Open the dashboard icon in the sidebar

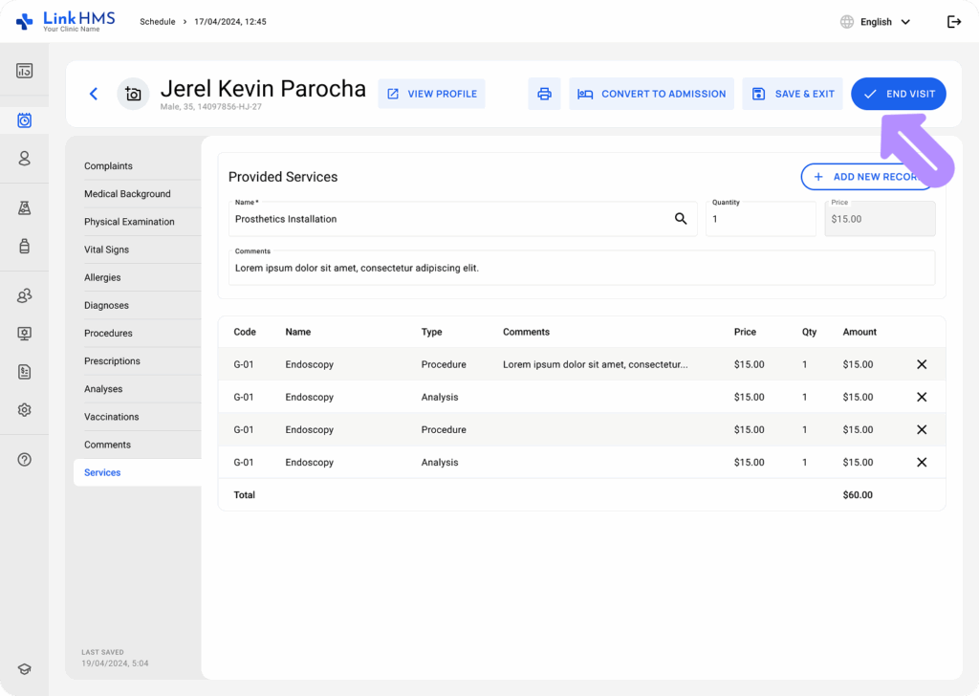(x=24, y=71)
